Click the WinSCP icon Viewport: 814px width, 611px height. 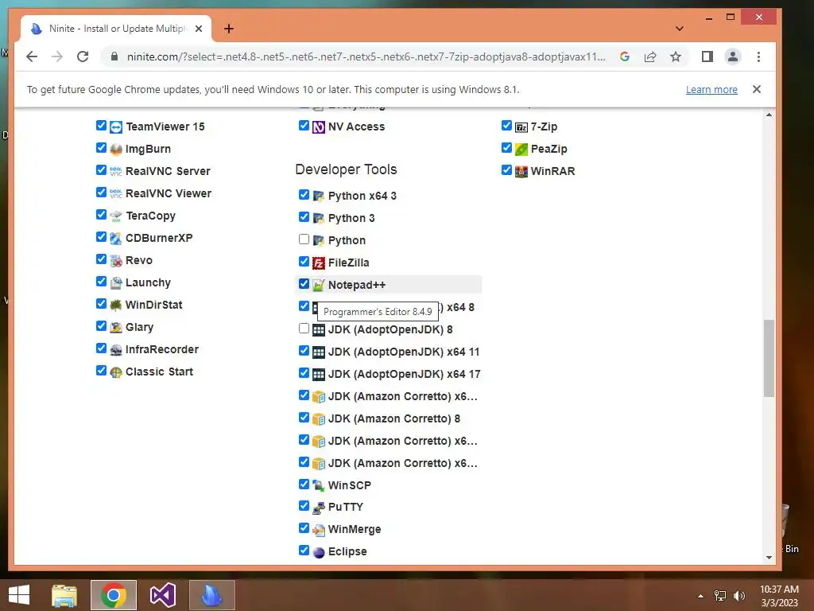point(319,485)
